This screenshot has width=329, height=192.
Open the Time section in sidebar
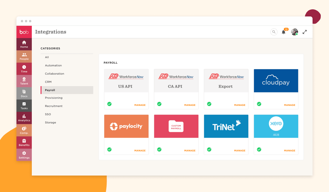(x=24, y=69)
